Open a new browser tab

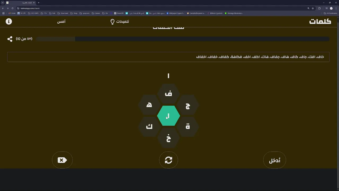(x=38, y=3)
